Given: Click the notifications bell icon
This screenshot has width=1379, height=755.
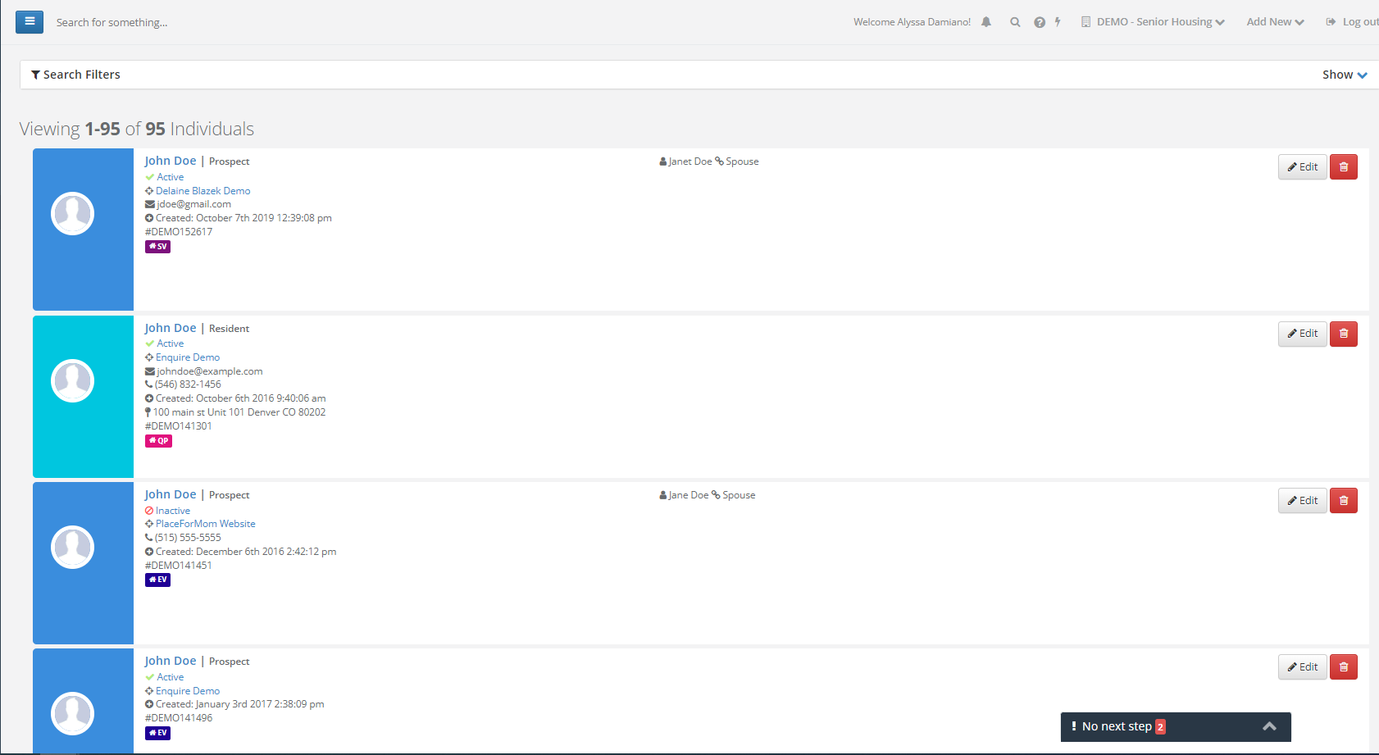Looking at the screenshot, I should pos(986,22).
